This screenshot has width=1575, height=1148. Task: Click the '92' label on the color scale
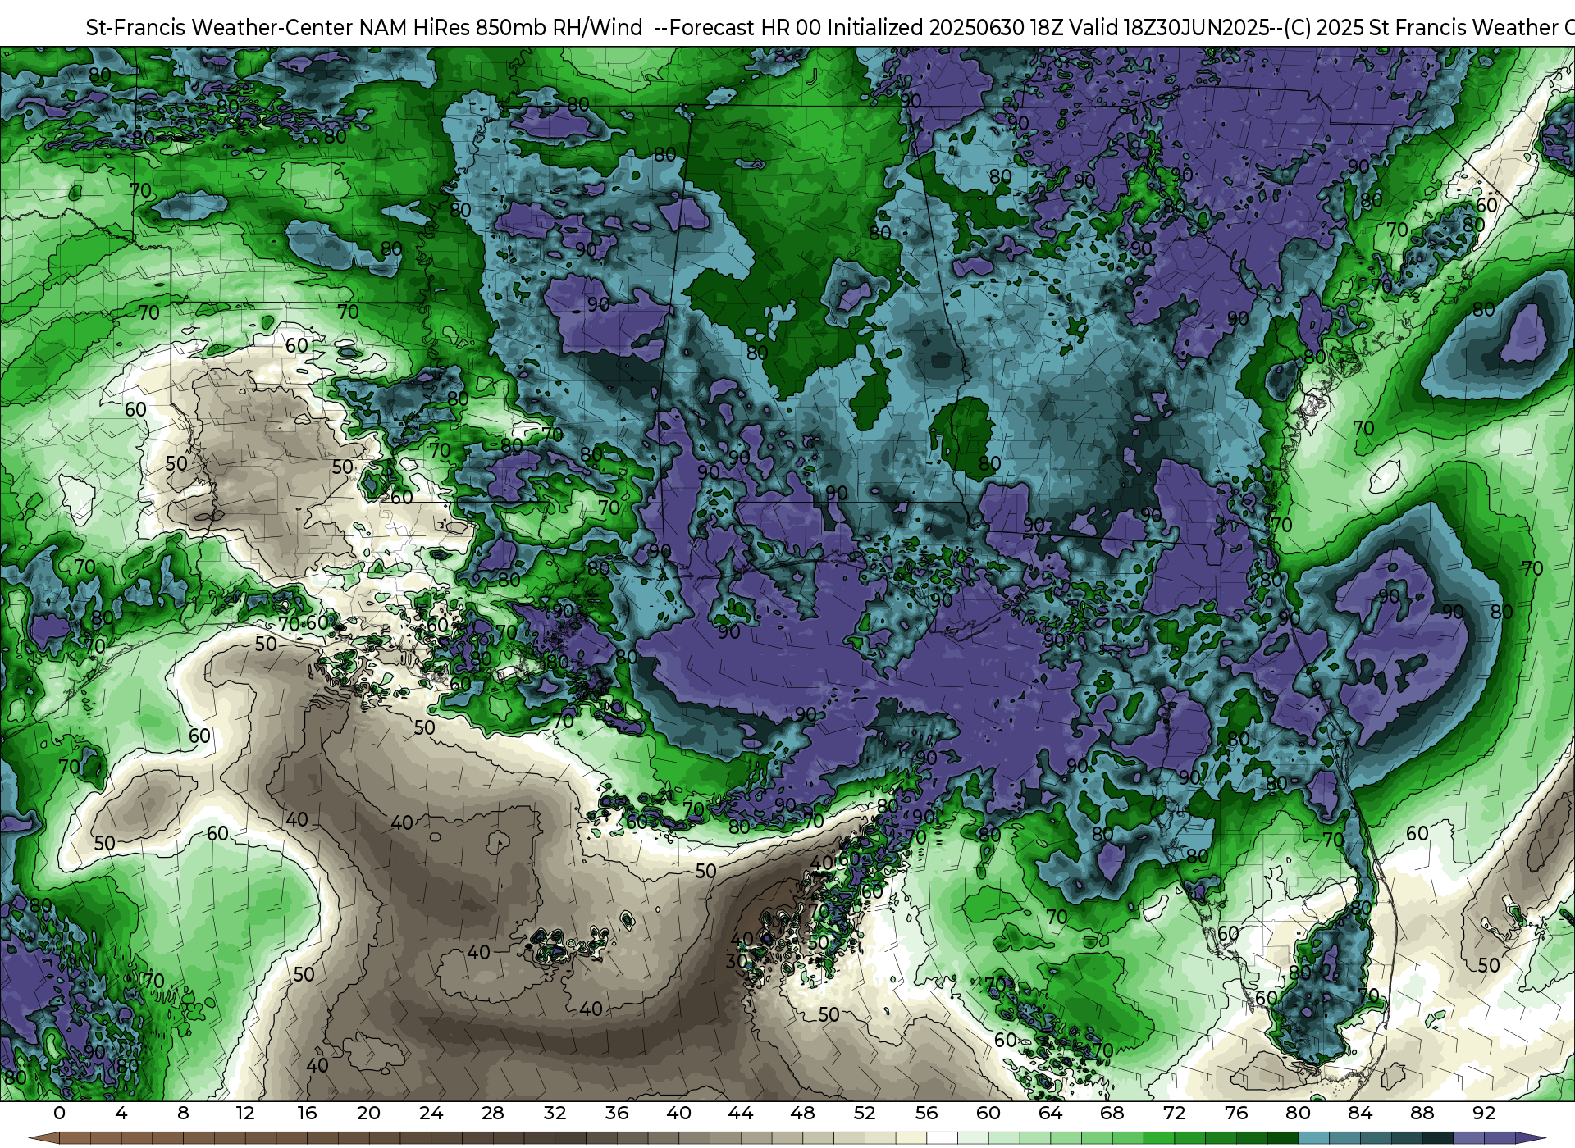coord(1484,1113)
